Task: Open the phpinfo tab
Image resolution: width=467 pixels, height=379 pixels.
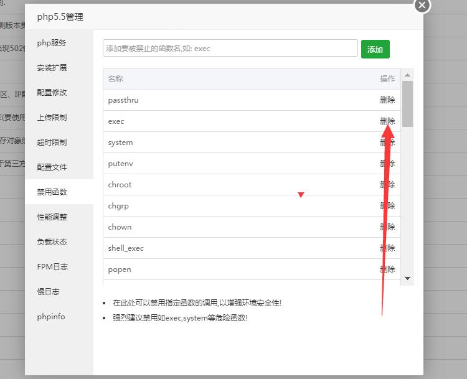Action: pyautogui.click(x=50, y=317)
